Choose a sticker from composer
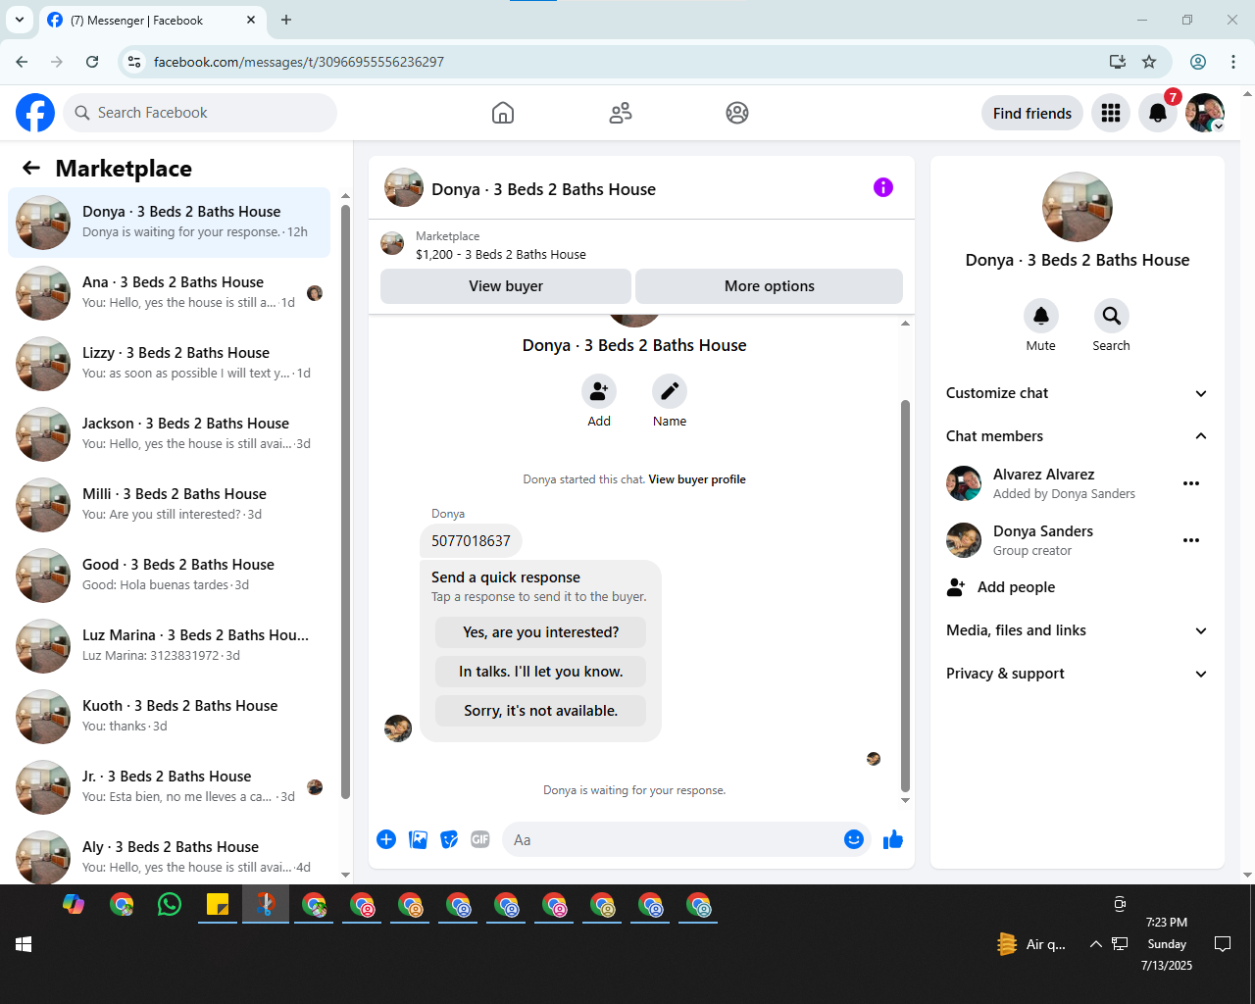Viewport: 1255px width, 1004px height. (449, 839)
